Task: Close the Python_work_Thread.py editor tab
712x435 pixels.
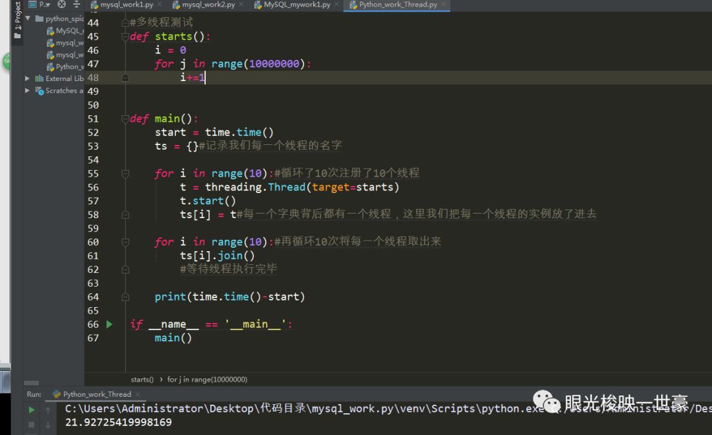Action: coord(444,5)
